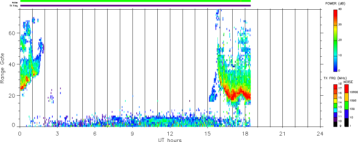The height and width of the screenshot is (142, 358).
Task: Click the purple TX Freq strip above the plot
Action: [135, 6]
